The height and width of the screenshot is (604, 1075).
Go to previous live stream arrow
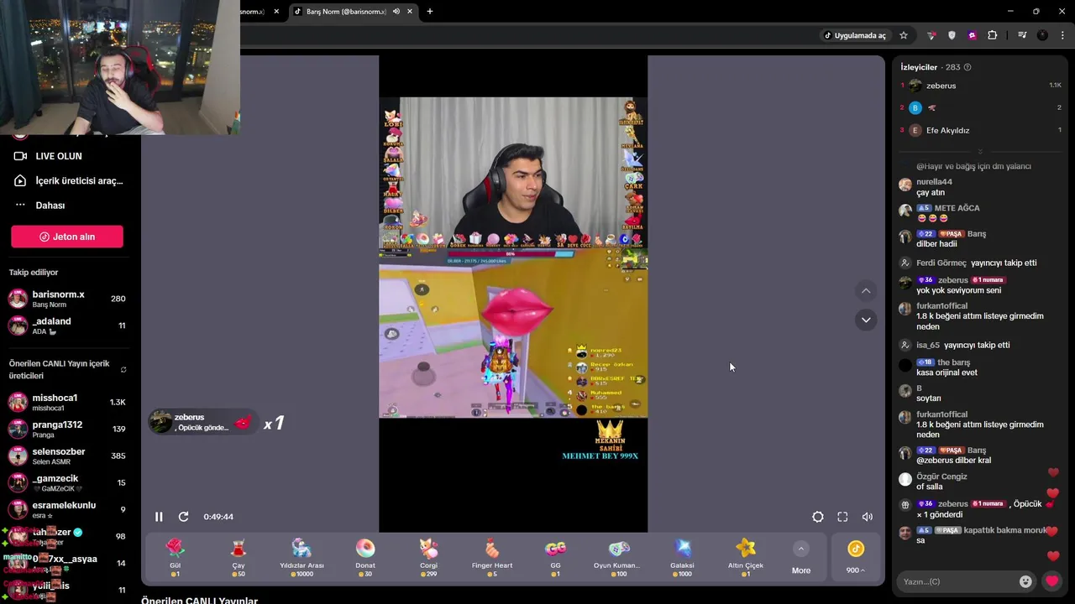pos(866,291)
